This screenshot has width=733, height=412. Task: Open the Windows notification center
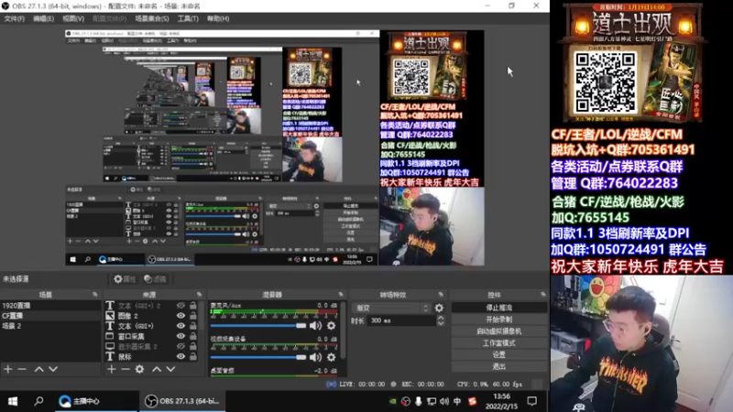[x=532, y=401]
